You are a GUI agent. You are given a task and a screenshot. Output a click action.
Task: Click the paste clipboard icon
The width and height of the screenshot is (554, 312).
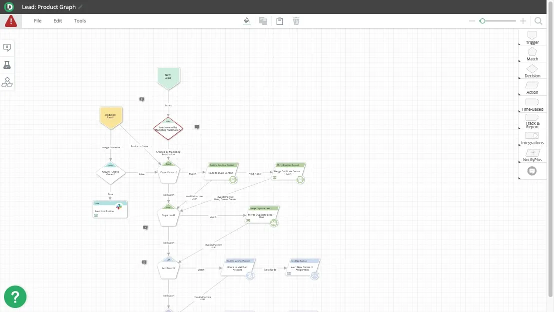[x=279, y=21]
